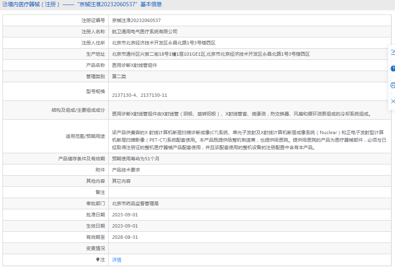Click the 变更情况 row label
Image resolution: width=395 pixels, height=267 pixels.
click(95, 248)
